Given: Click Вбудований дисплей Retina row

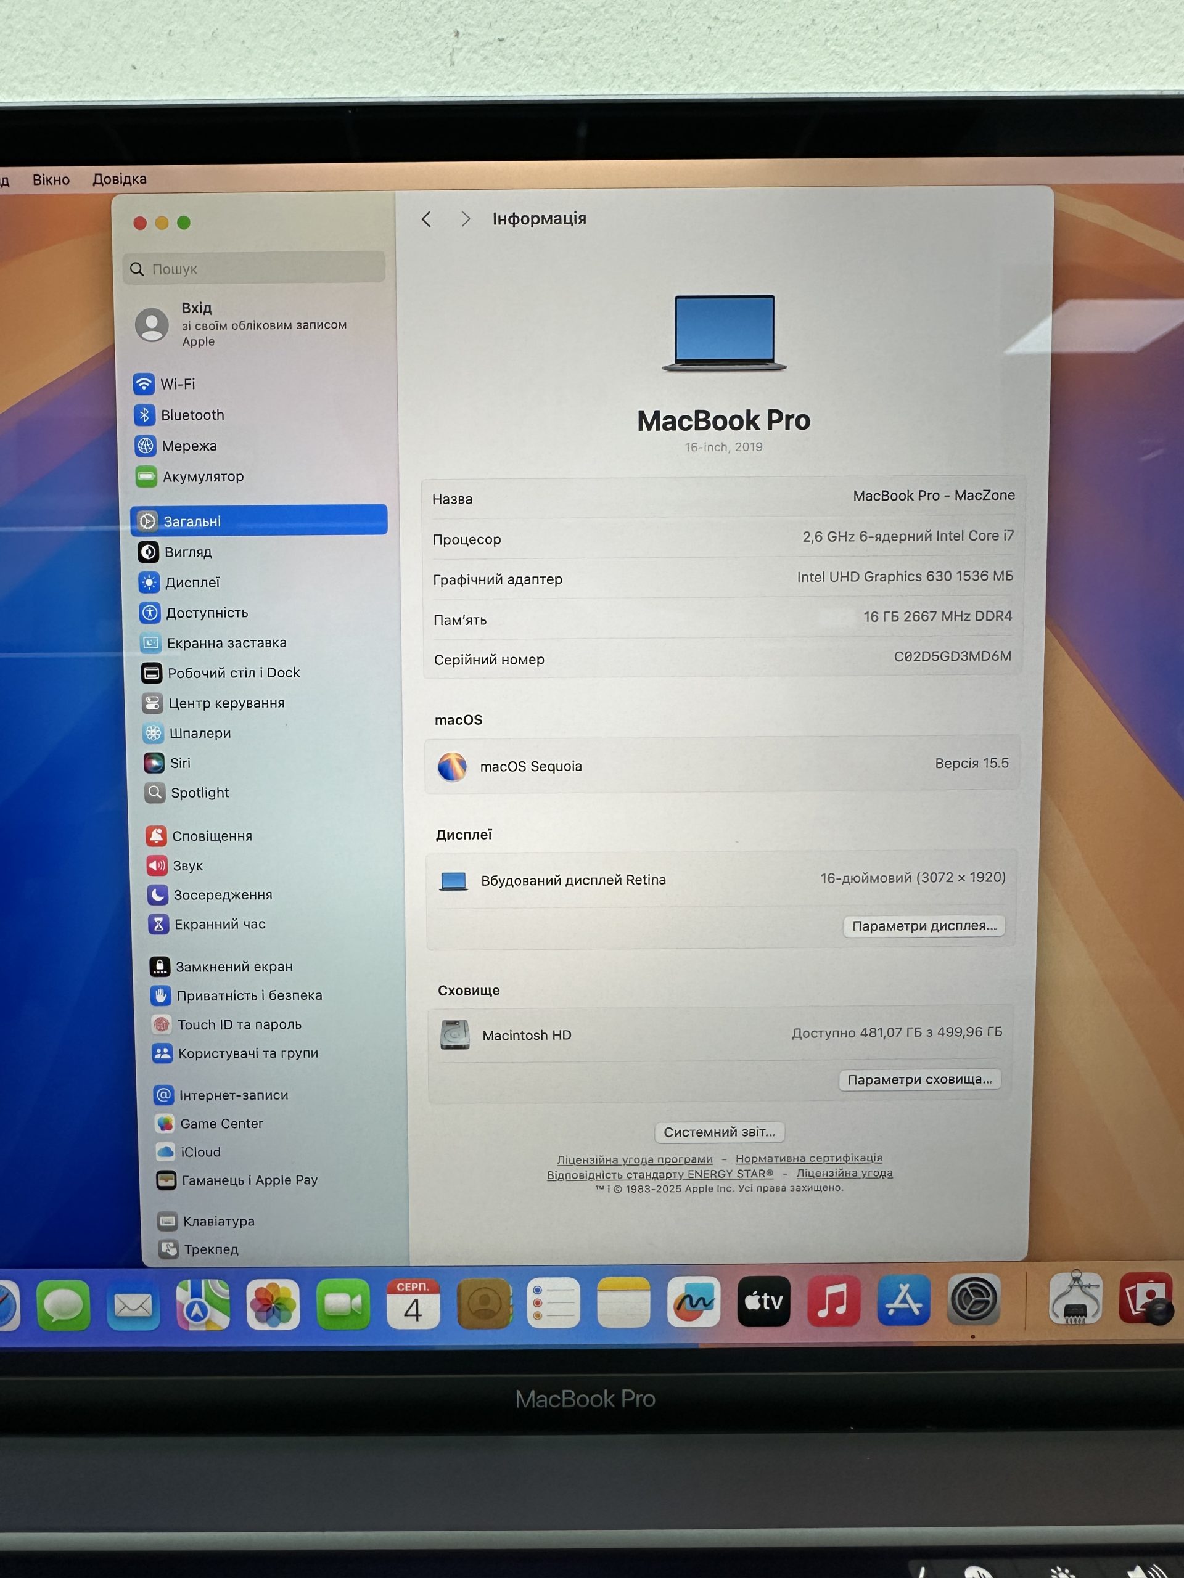Looking at the screenshot, I should click(721, 879).
